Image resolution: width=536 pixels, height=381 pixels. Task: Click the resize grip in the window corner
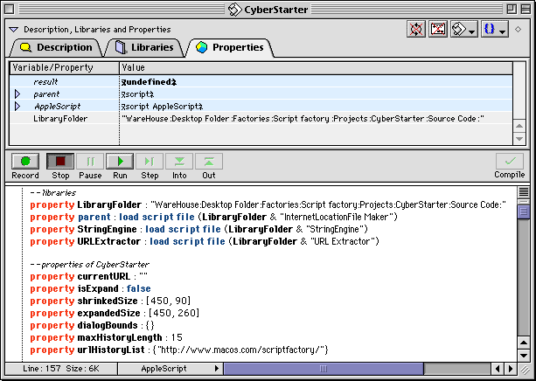pos(525,369)
